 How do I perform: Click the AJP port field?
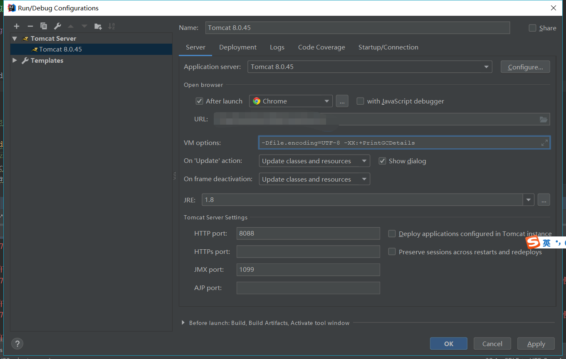308,288
